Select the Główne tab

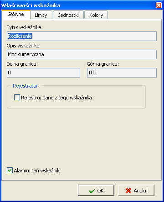pyautogui.click(x=16, y=15)
